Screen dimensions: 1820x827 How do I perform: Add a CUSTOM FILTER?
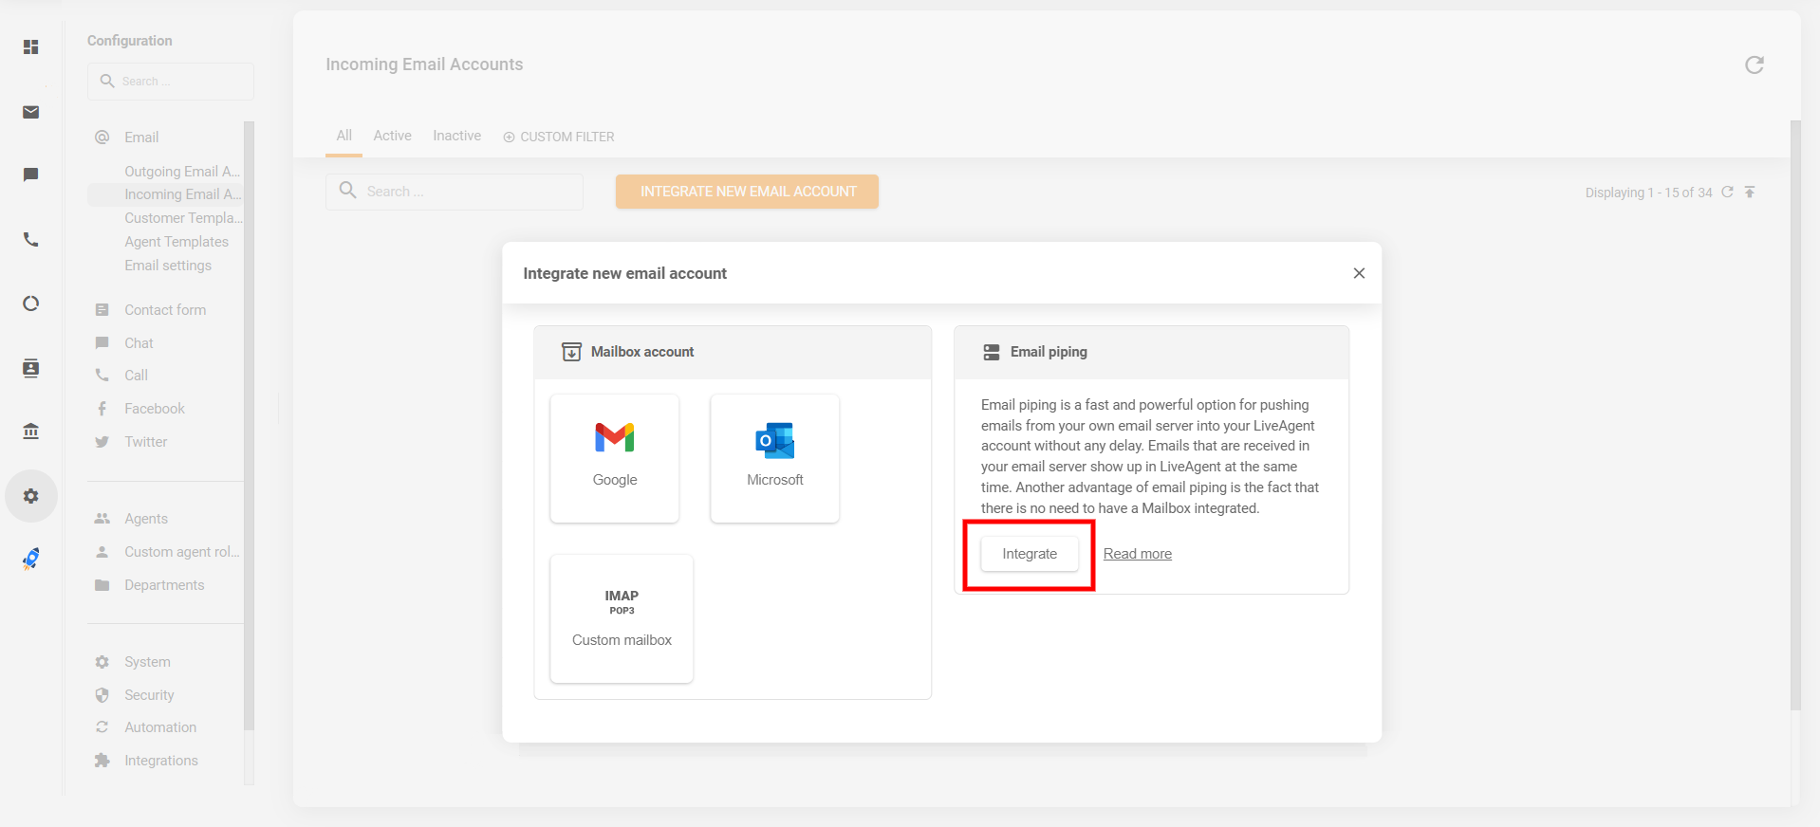pyautogui.click(x=559, y=137)
